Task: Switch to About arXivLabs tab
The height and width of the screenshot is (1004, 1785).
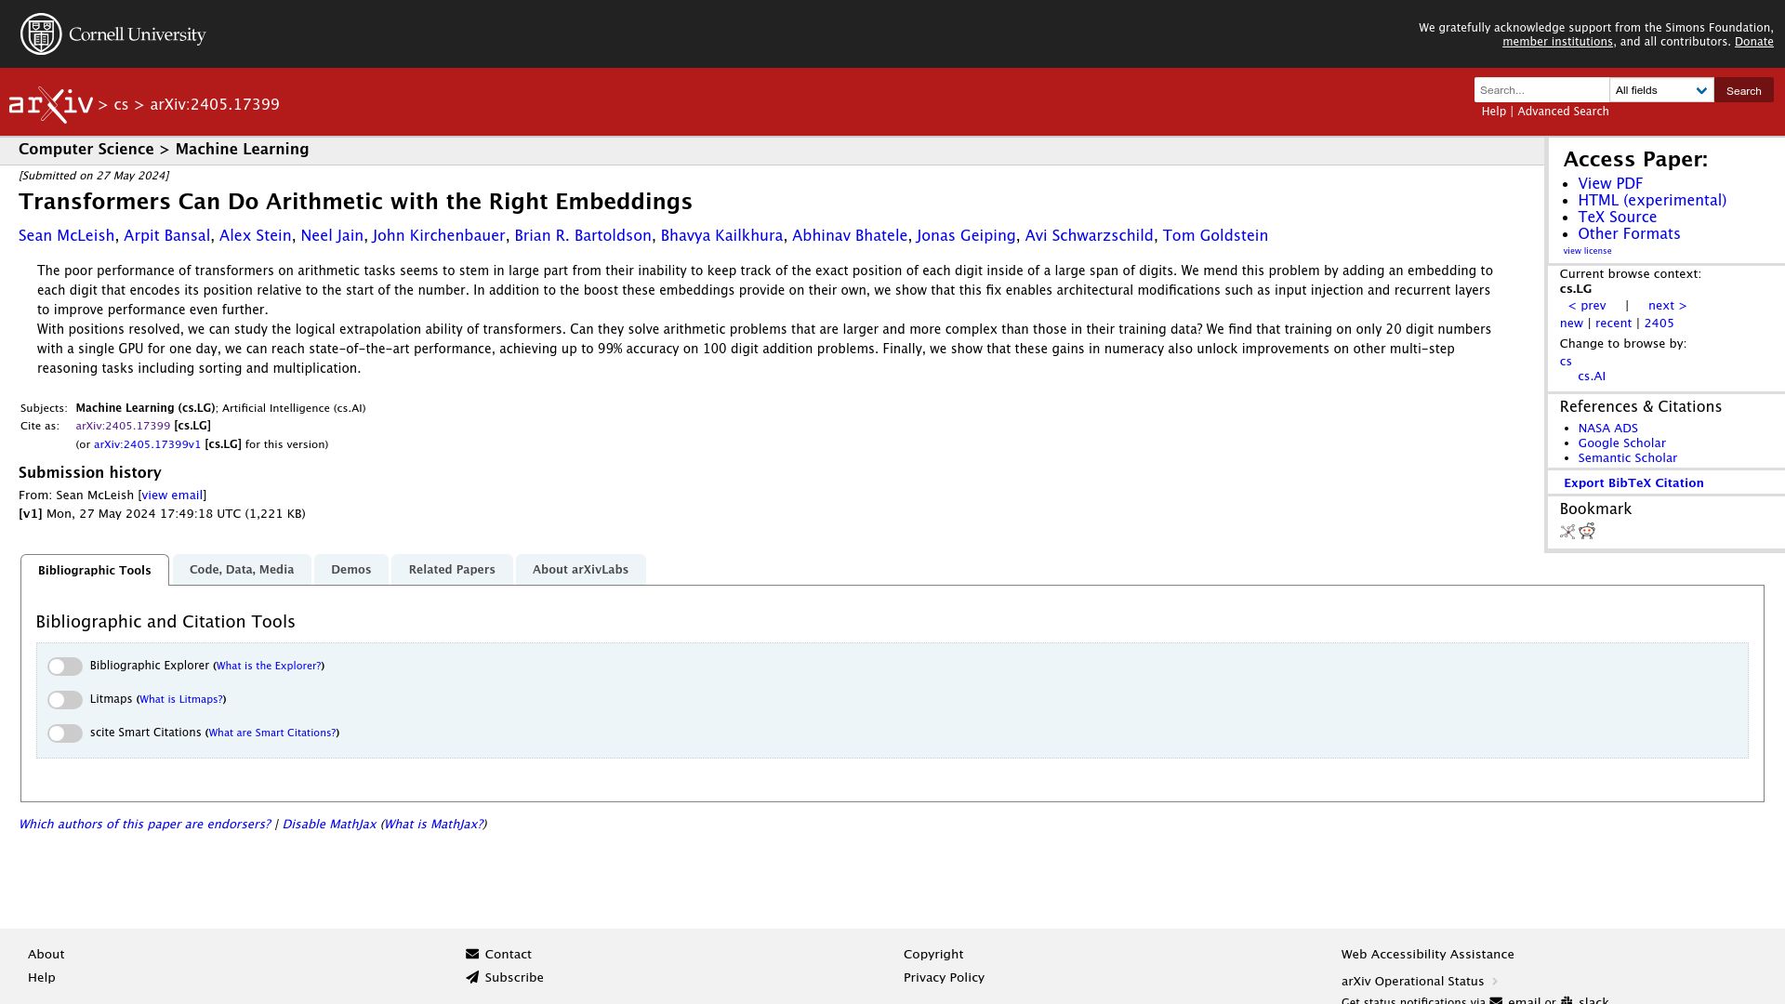Action: pyautogui.click(x=580, y=569)
